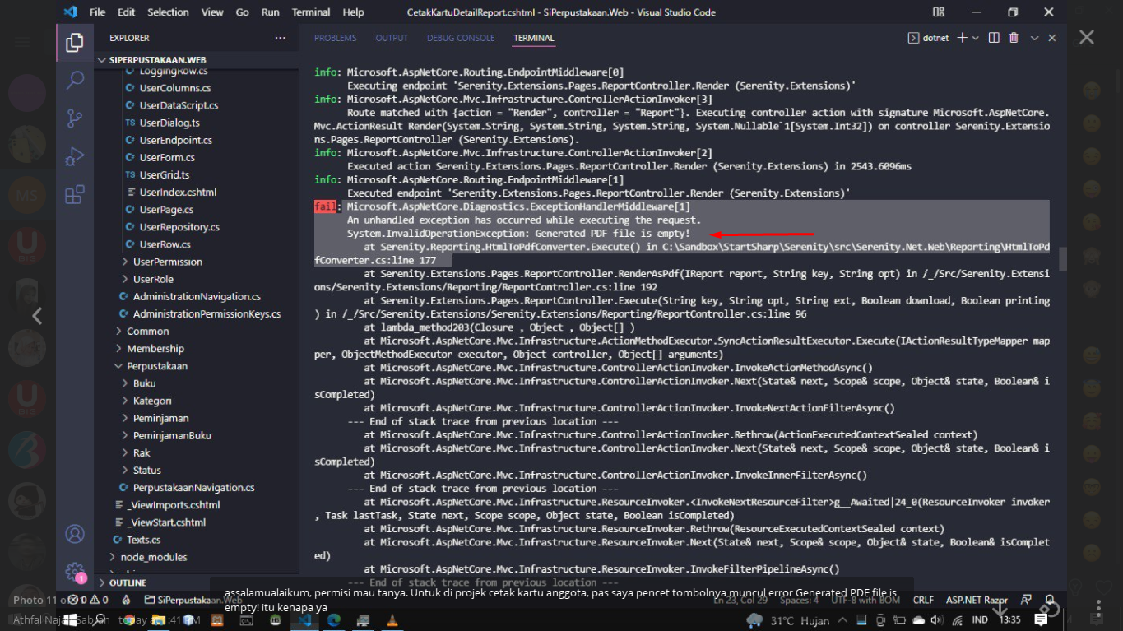Switch to the OUTPUT tab
This screenshot has height=631, width=1123.
(x=391, y=38)
